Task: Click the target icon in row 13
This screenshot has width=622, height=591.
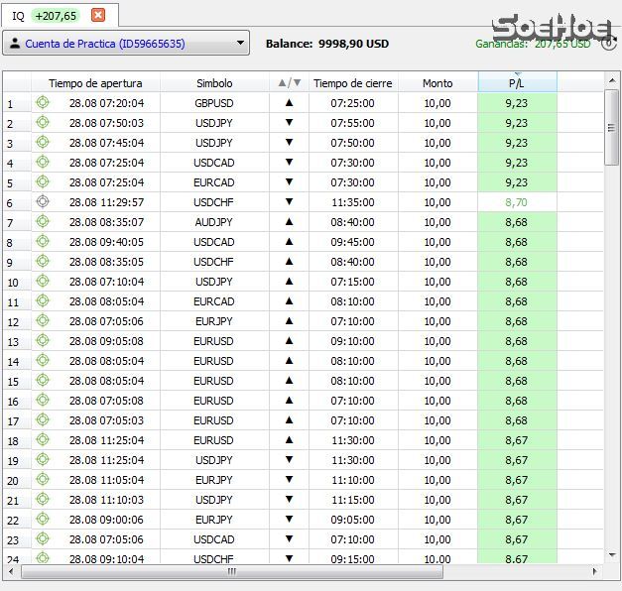Action: tap(43, 340)
